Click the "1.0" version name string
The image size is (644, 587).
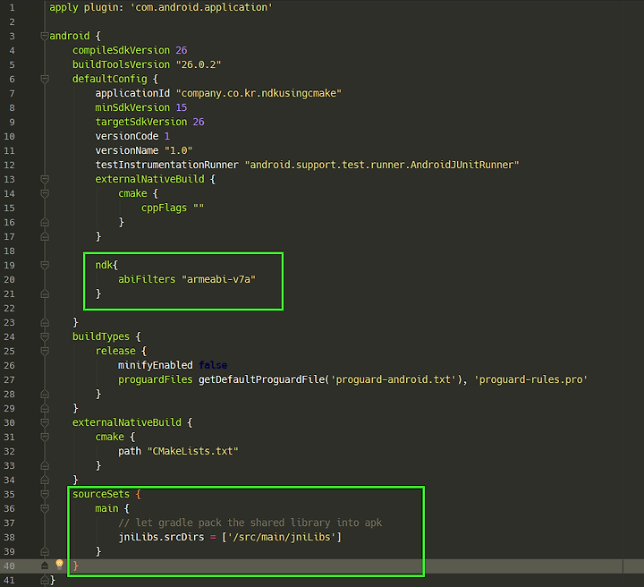click(179, 150)
